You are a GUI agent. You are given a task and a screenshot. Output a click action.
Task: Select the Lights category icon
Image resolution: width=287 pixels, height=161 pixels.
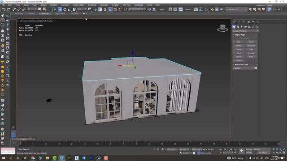(x=242, y=27)
